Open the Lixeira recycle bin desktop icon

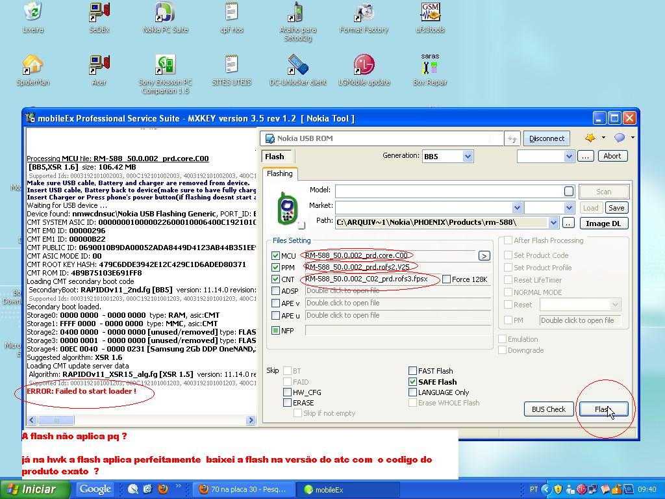tap(32, 17)
